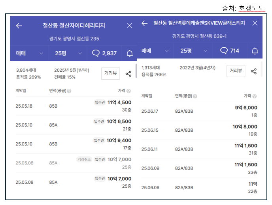Close the 철산자이더헤리티지 panel

click(x=130, y=26)
